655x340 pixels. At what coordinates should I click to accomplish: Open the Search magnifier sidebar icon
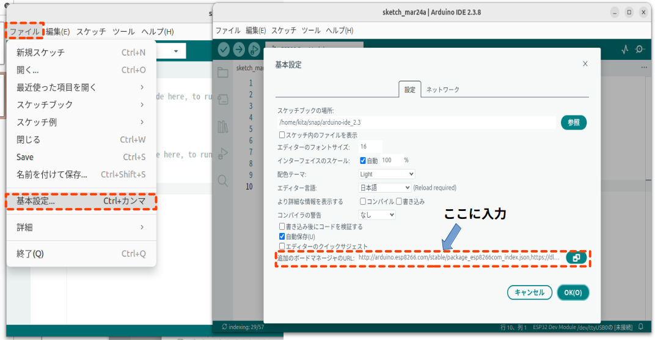point(222,181)
